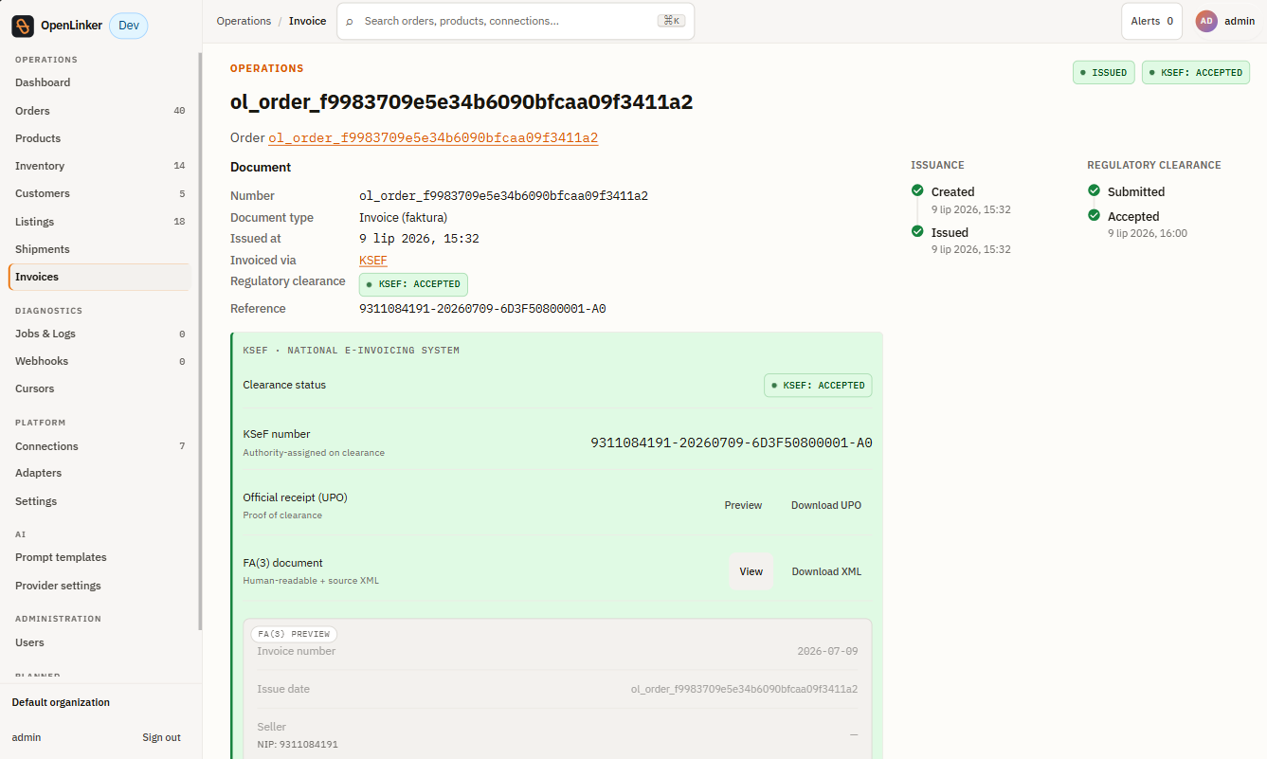The height and width of the screenshot is (759, 1267).
Task: Open the Adapters page
Action: 100,473
